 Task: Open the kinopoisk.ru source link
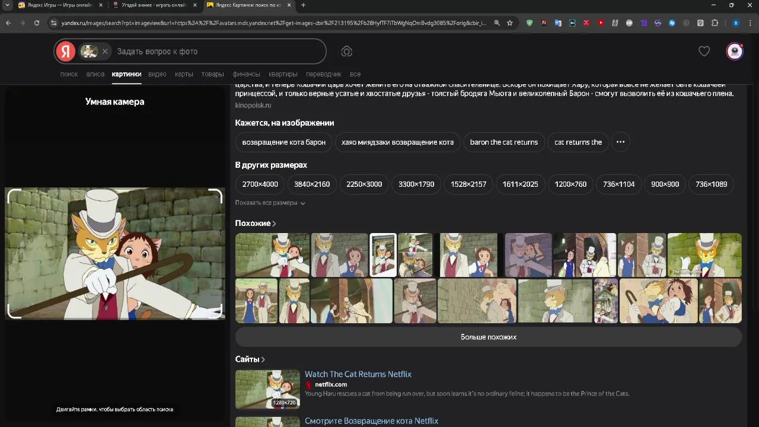click(x=253, y=106)
